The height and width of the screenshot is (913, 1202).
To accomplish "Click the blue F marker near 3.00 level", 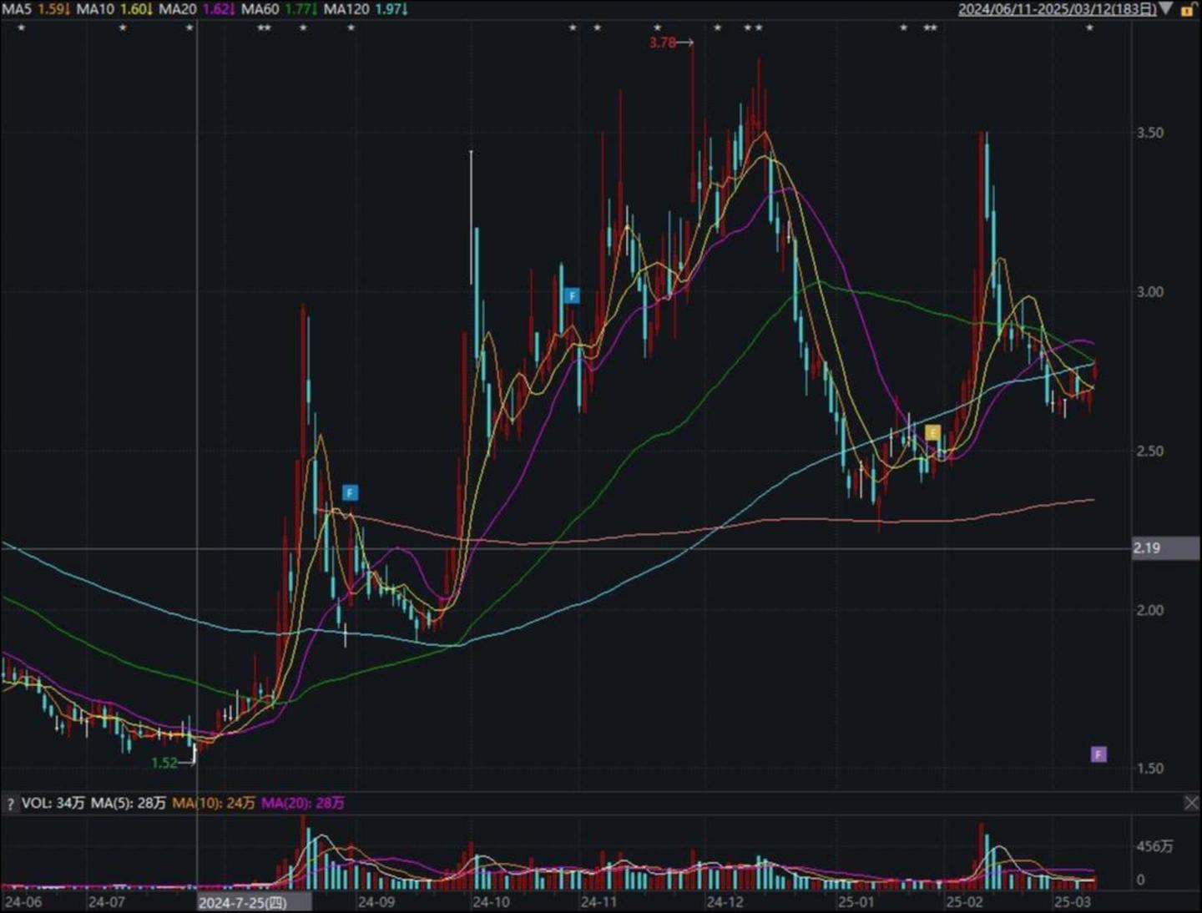I will (572, 295).
